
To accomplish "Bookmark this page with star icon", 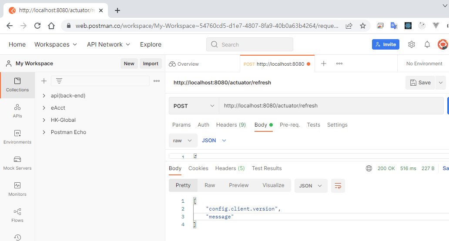I will pos(363,26).
